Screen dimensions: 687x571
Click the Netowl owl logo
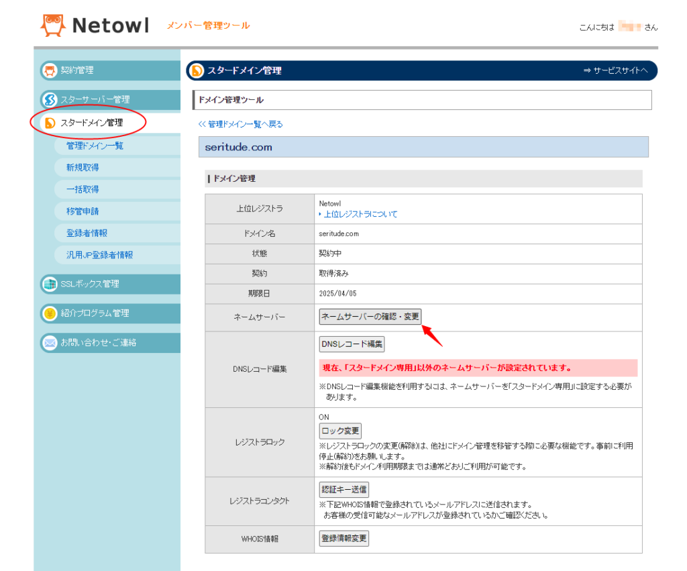coord(53,25)
